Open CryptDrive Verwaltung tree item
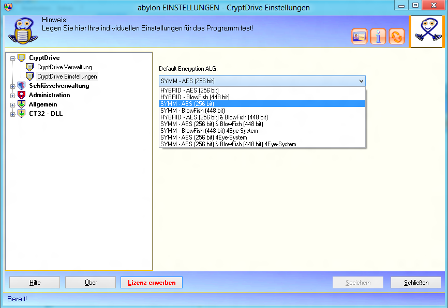The width and height of the screenshot is (448, 308). 65,67
